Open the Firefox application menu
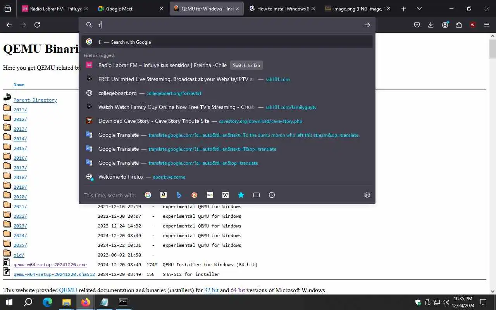The width and height of the screenshot is (496, 310). coord(487,25)
